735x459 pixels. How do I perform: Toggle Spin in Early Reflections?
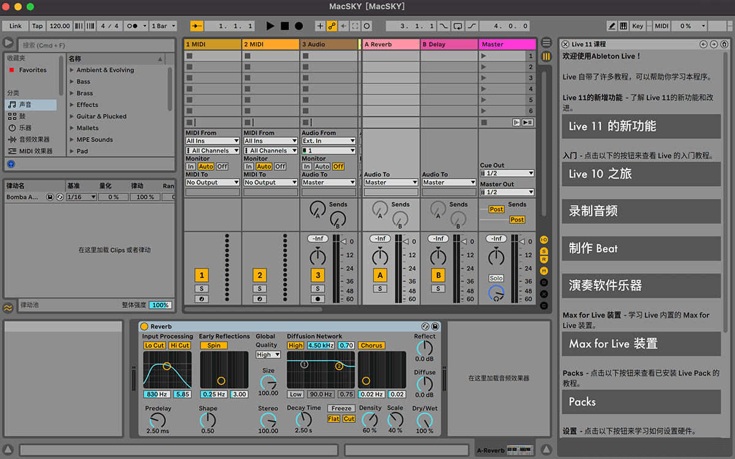(x=214, y=345)
